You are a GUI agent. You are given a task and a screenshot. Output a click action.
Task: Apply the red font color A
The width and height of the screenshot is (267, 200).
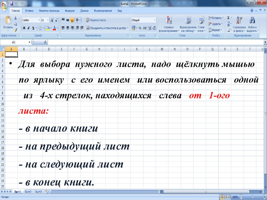(54, 28)
